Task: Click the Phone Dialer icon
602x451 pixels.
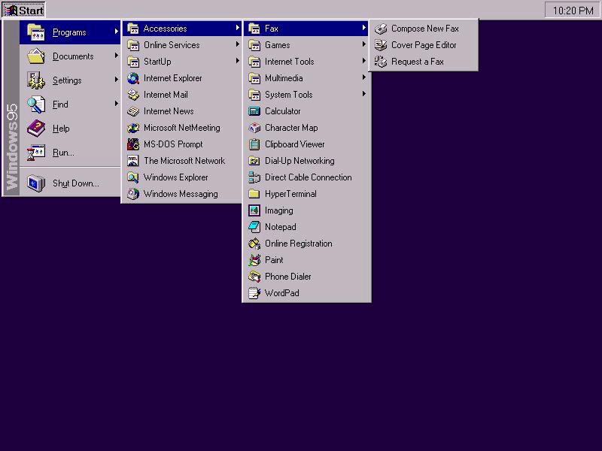Action: [254, 277]
